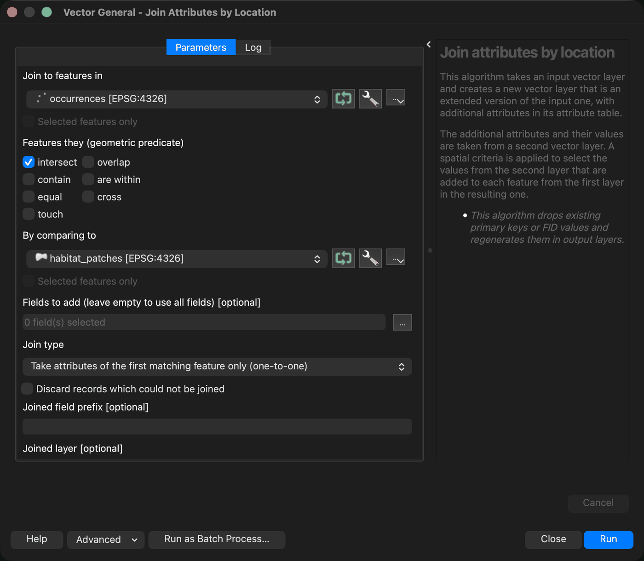
Task: Click the 'Features they (geometric predicate)' label
Action: tap(103, 143)
